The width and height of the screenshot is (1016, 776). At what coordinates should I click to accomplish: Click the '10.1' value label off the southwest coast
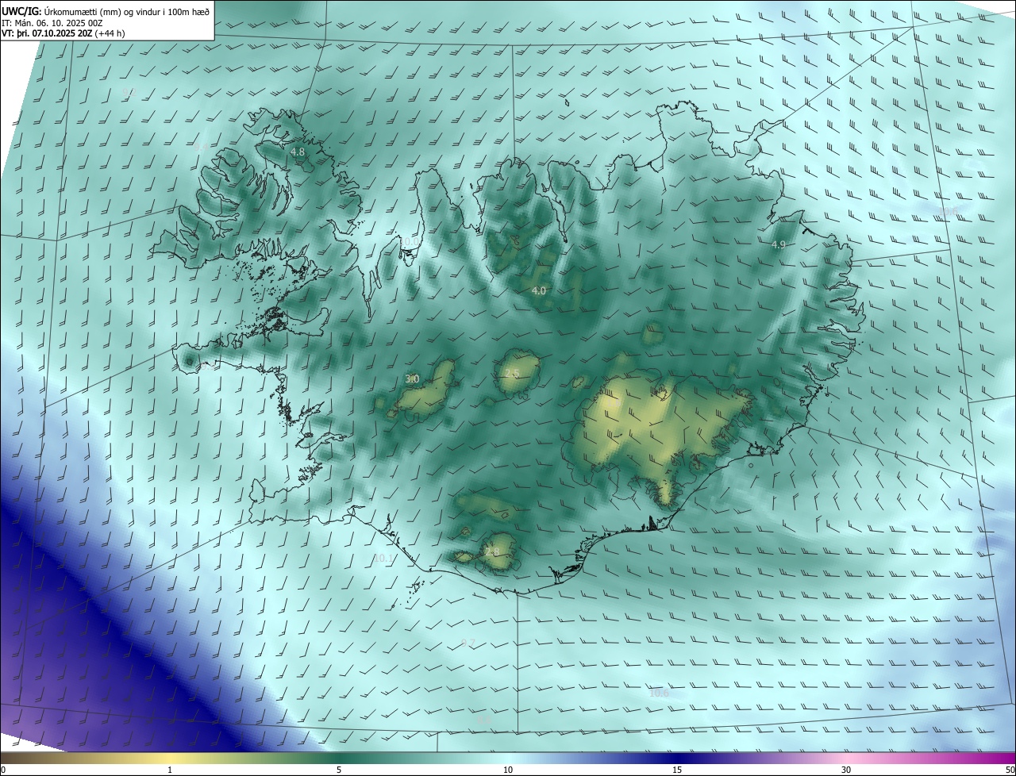[383, 559]
